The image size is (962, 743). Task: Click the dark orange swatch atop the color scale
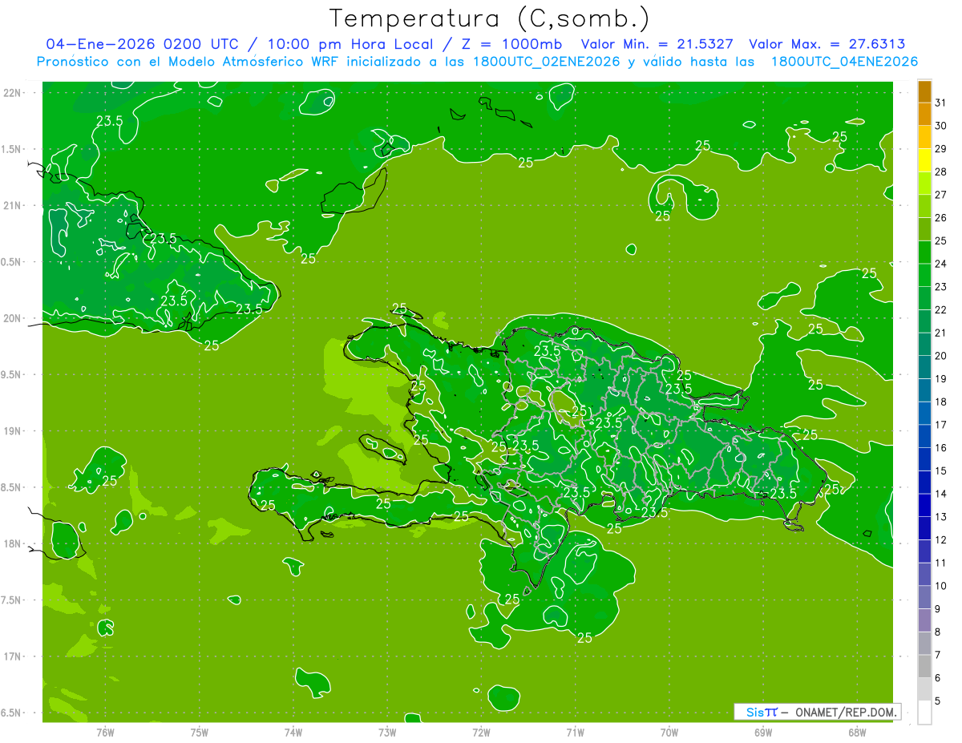click(x=924, y=91)
